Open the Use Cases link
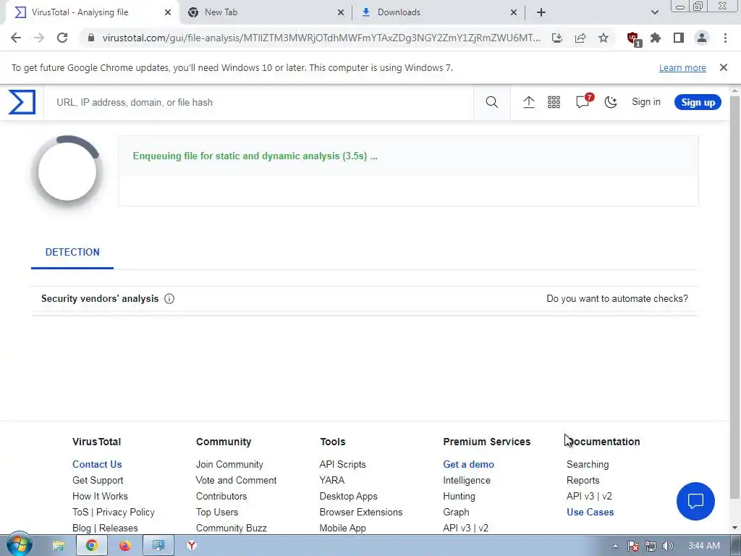741x556 pixels. pyautogui.click(x=590, y=513)
